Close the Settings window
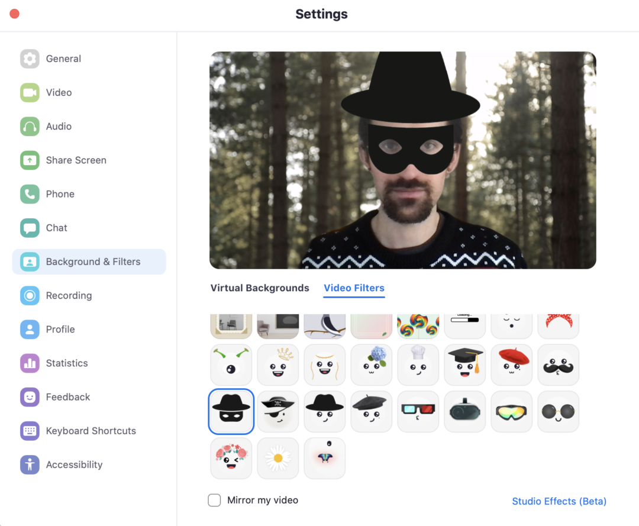 point(15,14)
